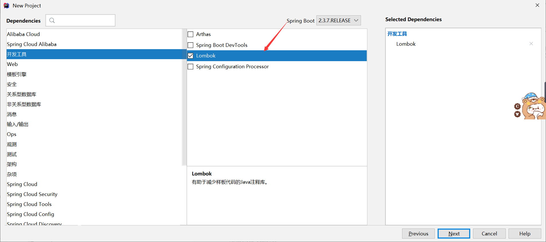Select the 模板引擎 category

click(94, 74)
